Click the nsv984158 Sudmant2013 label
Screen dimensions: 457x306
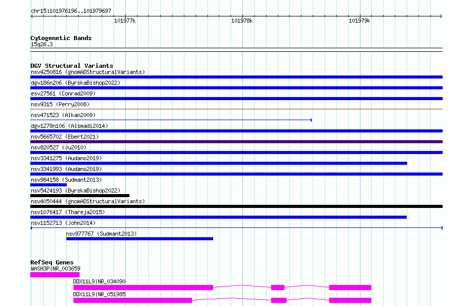(66, 180)
